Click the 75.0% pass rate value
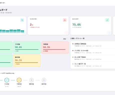Image resolution: width=115 pixels, height=95 pixels. (76, 25)
